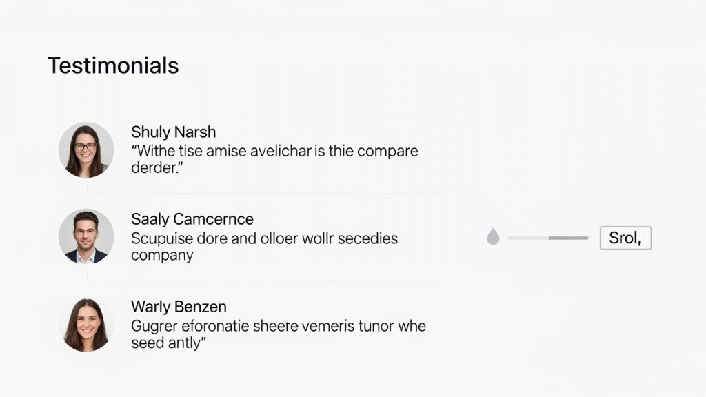
Task: Click the quote starting "Scupuise dore"
Action: [264, 246]
